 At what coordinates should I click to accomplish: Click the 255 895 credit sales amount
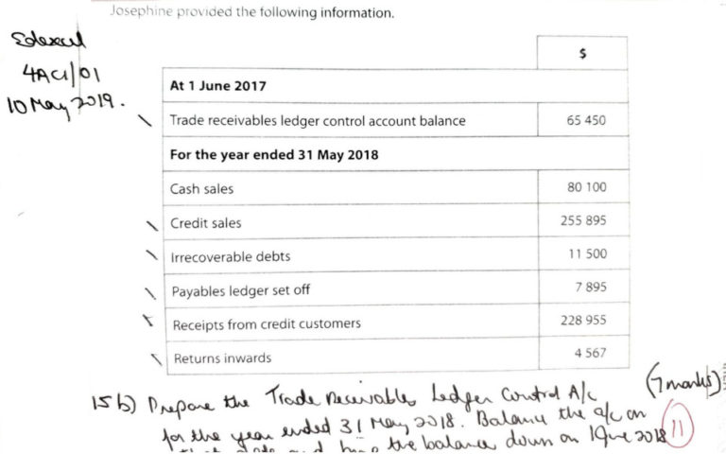pos(583,220)
